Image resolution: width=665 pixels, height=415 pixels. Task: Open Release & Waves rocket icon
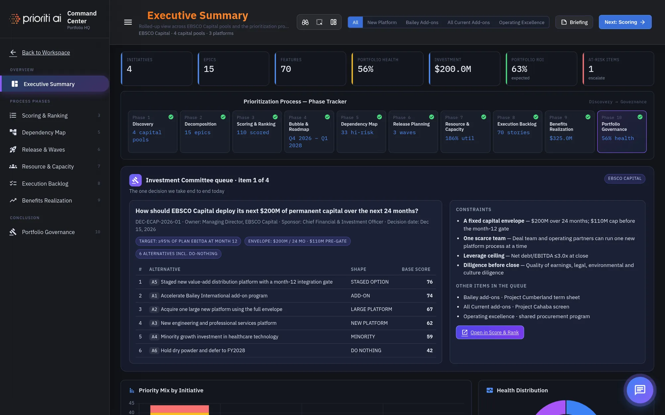pos(13,149)
